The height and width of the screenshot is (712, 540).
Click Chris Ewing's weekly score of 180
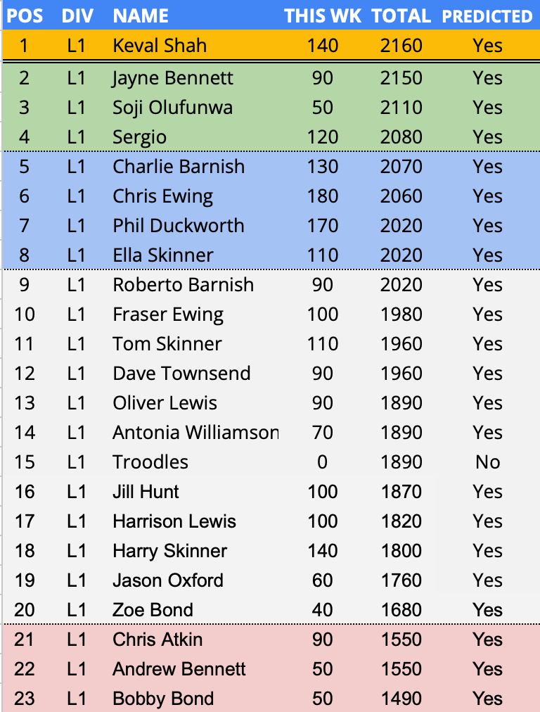click(323, 196)
